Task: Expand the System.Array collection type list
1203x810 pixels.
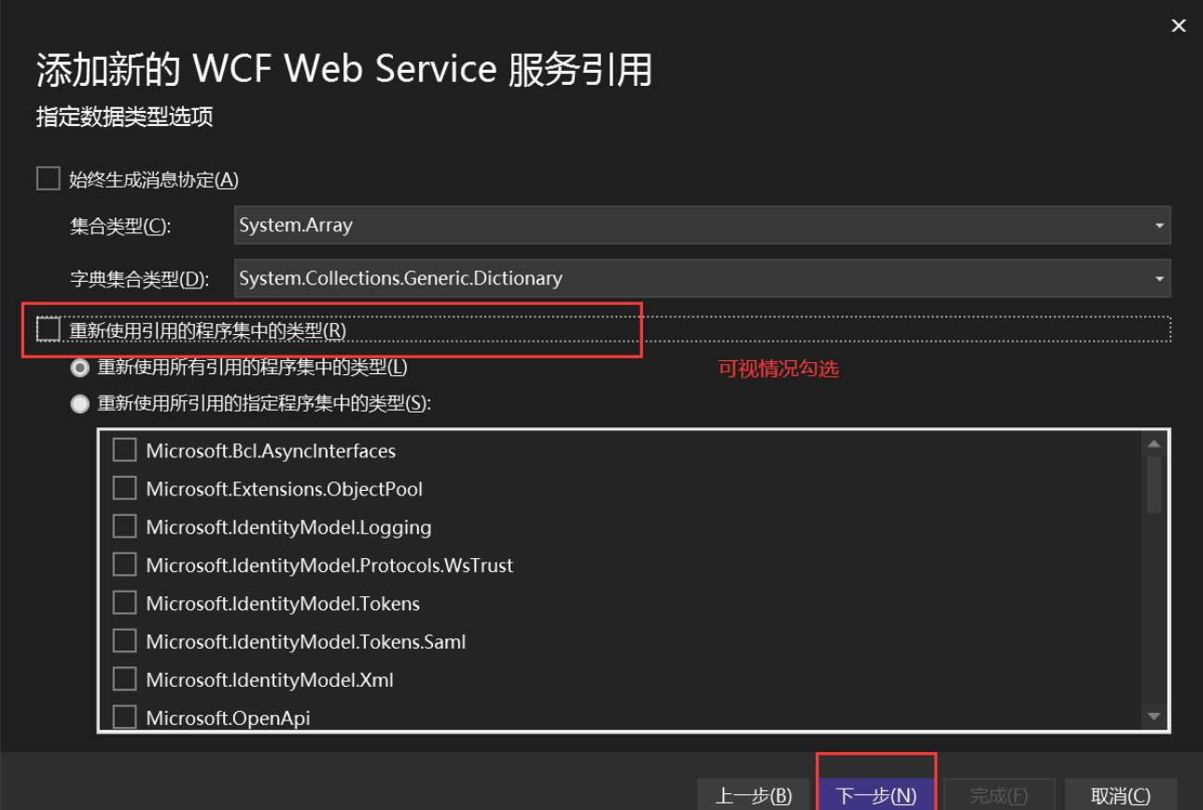Action: [1160, 225]
